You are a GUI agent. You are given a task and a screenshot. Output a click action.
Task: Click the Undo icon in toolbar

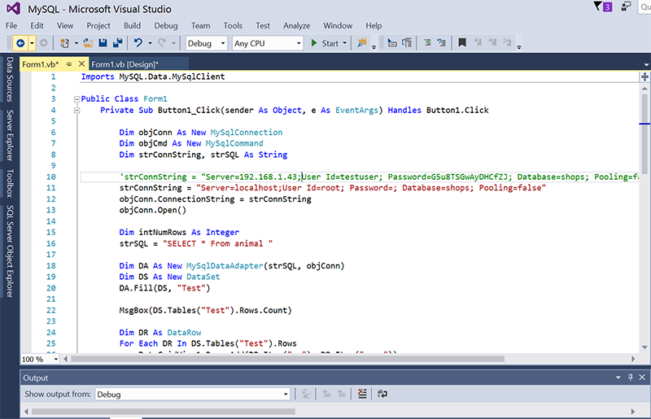point(138,43)
